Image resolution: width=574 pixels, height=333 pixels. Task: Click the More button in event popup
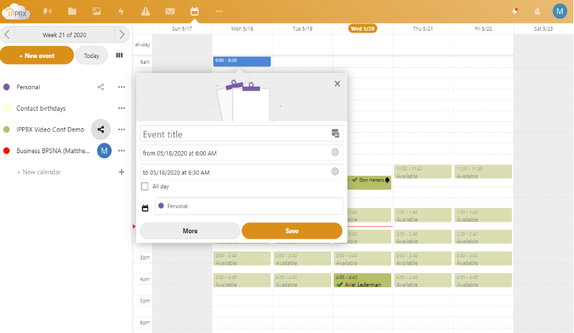tap(190, 231)
